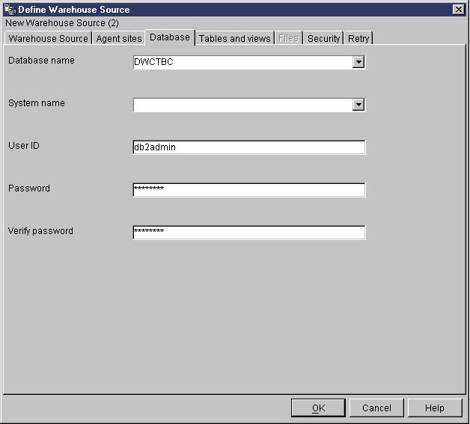Expand the Database name dropdown arrow
The image size is (470, 424).
pyautogui.click(x=358, y=62)
